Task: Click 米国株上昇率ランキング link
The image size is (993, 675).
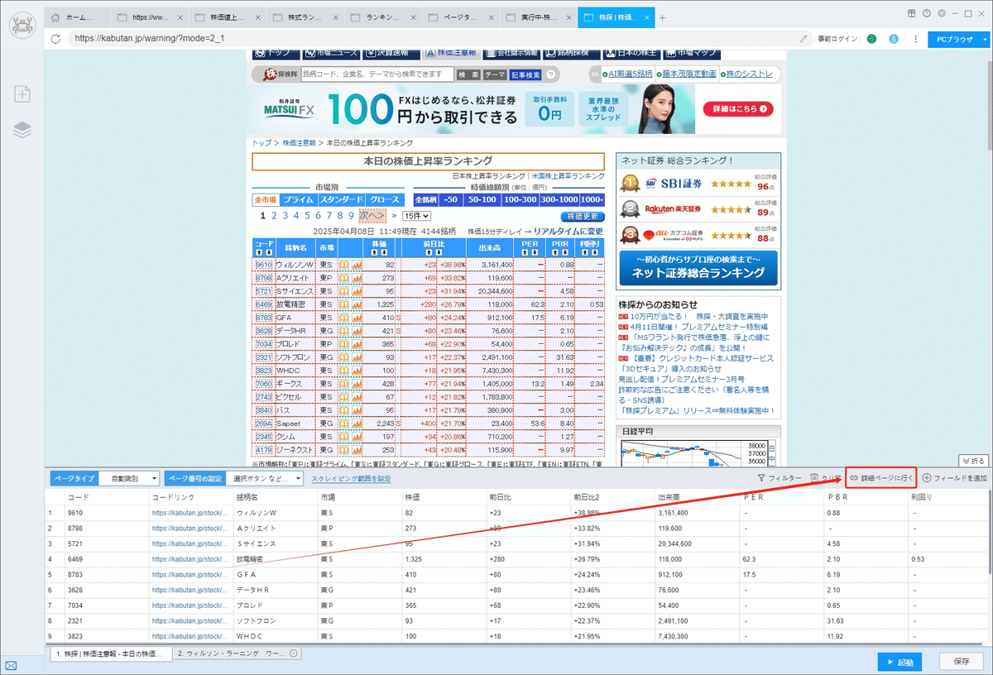Action: point(568,176)
